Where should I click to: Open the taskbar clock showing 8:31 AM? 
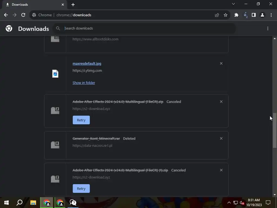coord(254,203)
